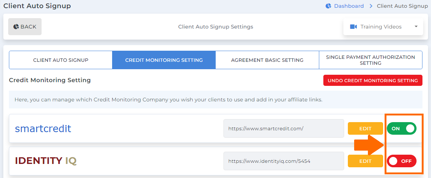
Task: Go to Single Payment Authorization Setting tab
Action: pos(370,60)
